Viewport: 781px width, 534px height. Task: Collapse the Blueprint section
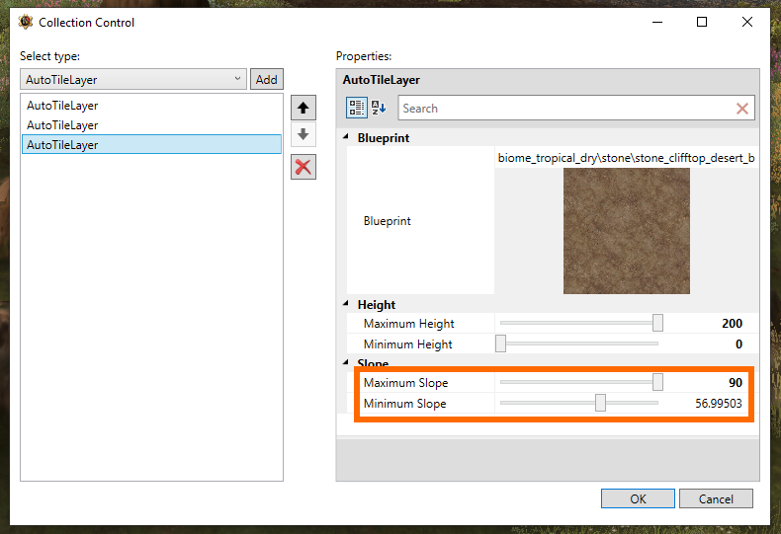point(346,137)
